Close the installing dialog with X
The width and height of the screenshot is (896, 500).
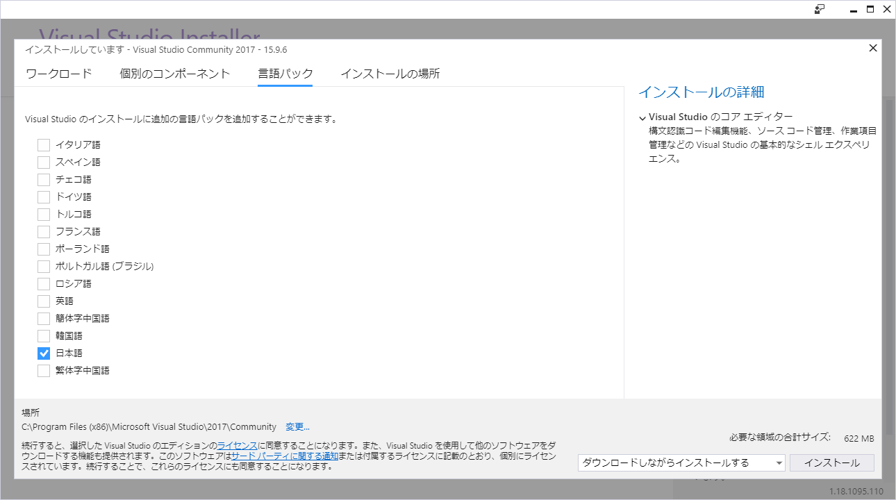click(x=873, y=48)
